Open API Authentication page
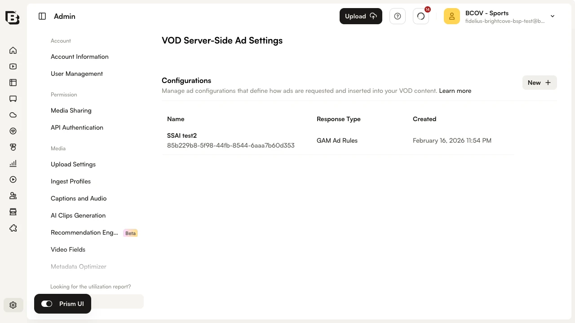Image resolution: width=575 pixels, height=323 pixels. pos(77,127)
